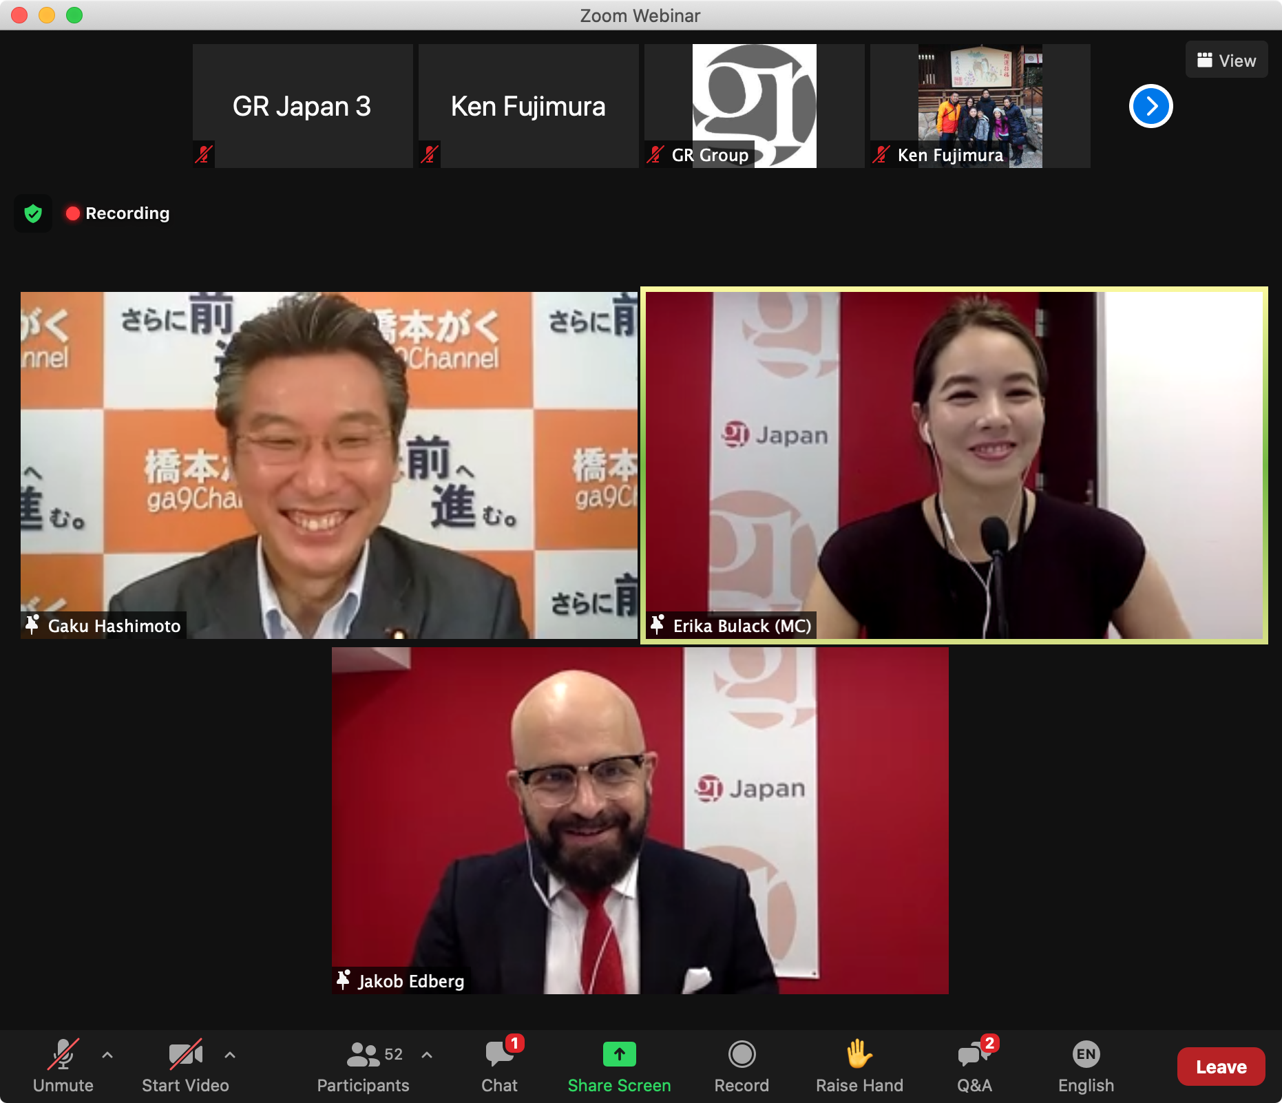
Task: Leave the webinar
Action: pos(1221,1067)
